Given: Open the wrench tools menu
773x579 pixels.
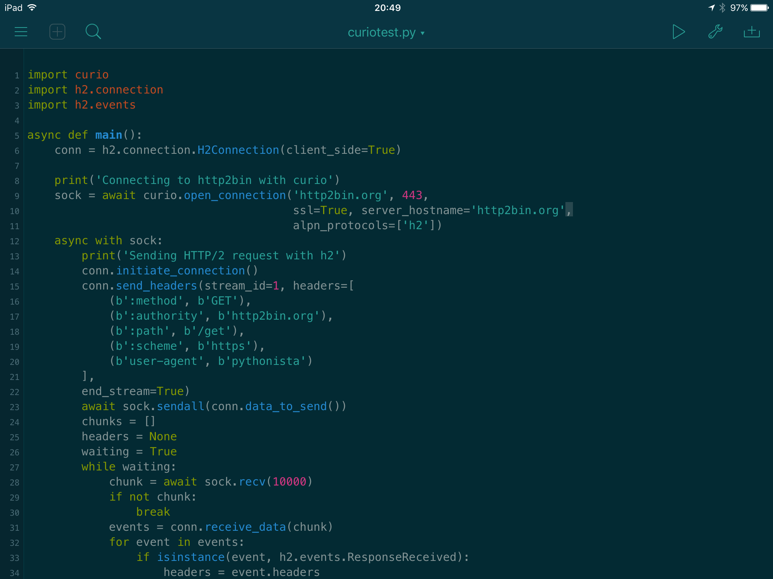Looking at the screenshot, I should [x=715, y=32].
